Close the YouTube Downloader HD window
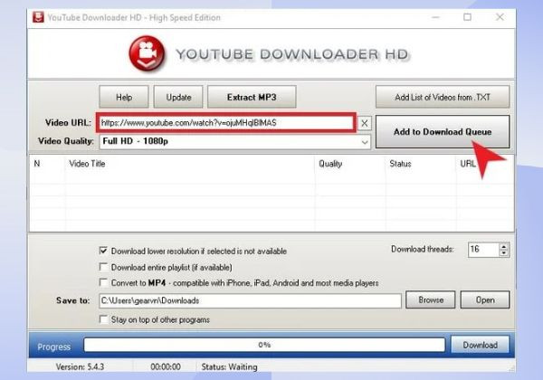The width and height of the screenshot is (543, 380). pos(500,17)
